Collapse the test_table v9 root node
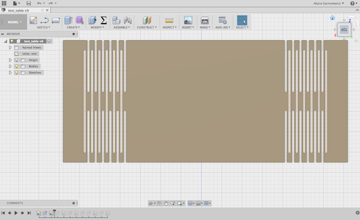 (x=6, y=41)
